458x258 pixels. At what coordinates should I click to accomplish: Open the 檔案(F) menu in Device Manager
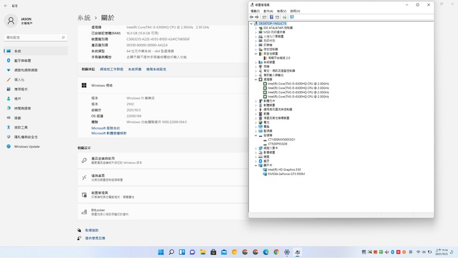pos(255,11)
